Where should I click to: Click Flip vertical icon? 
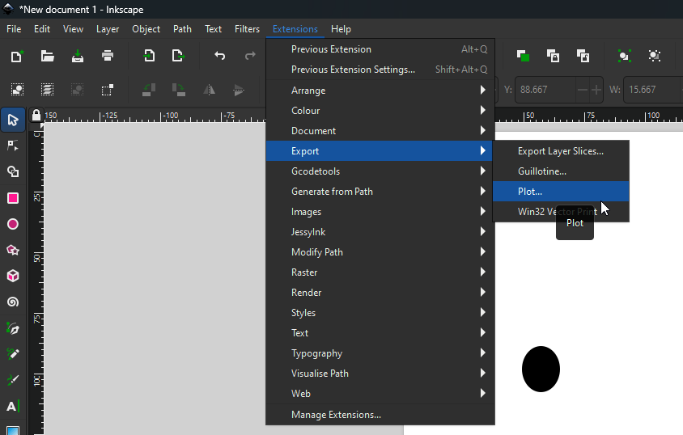tap(239, 90)
